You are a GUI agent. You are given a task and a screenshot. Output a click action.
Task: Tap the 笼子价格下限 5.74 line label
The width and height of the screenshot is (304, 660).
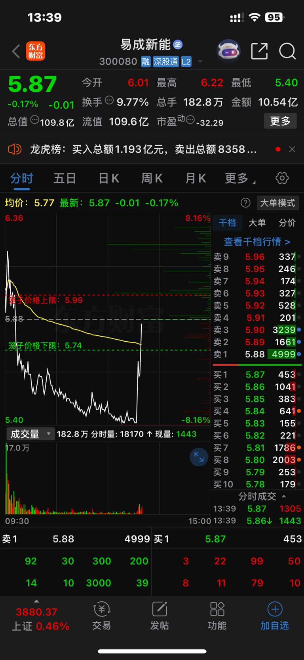[x=45, y=346]
